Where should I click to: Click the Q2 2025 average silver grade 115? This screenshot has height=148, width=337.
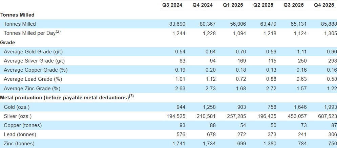click(x=271, y=61)
